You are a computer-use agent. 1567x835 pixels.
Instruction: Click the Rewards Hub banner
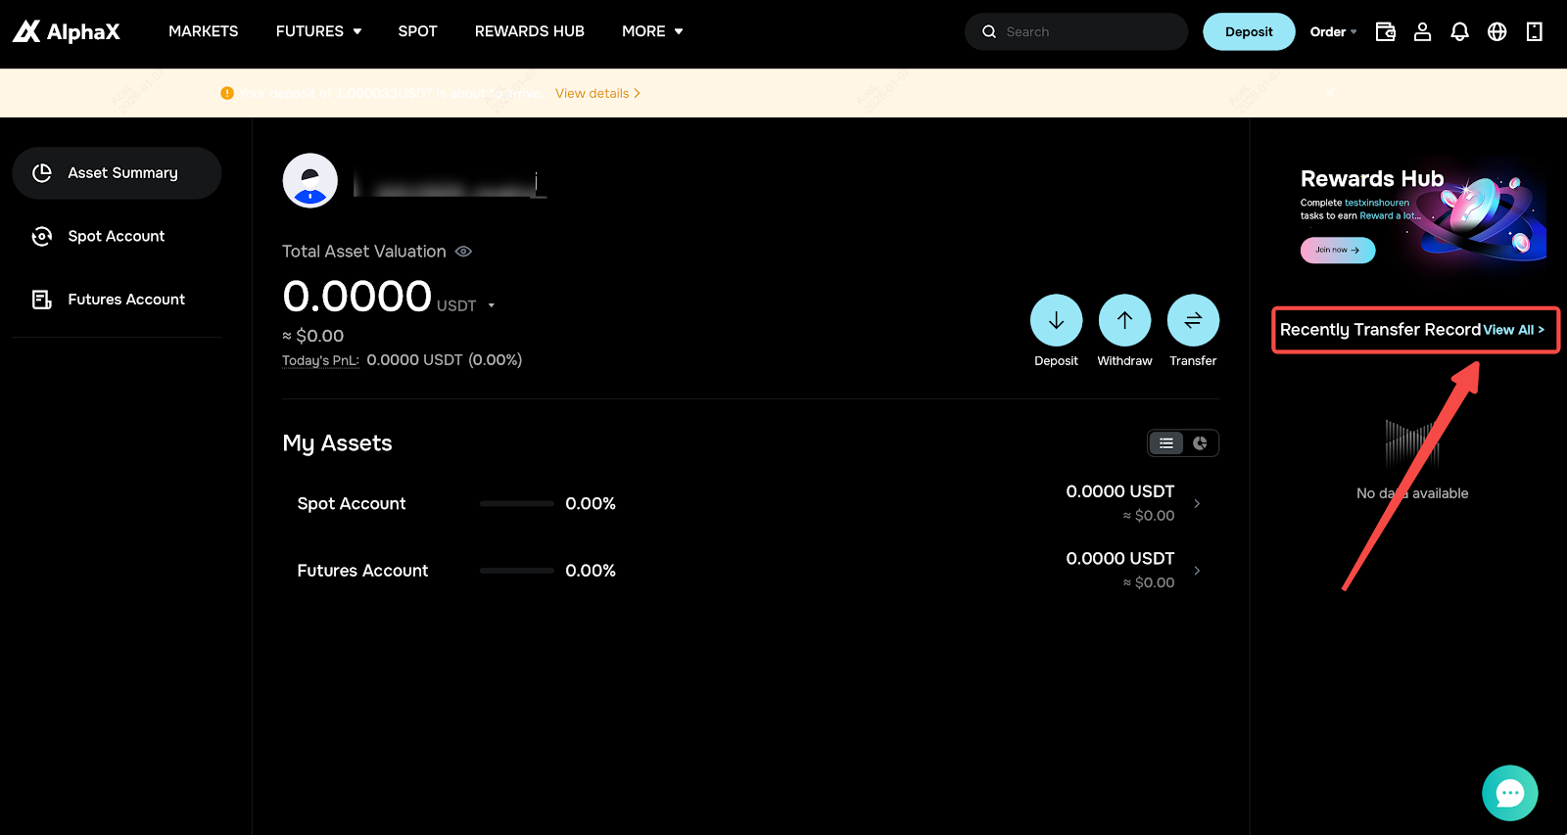pyautogui.click(x=1422, y=215)
